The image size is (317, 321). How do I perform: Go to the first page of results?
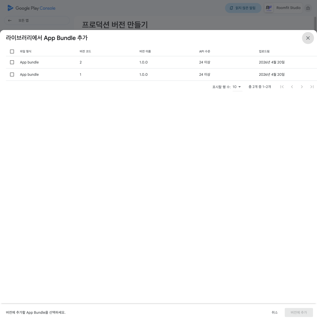(x=282, y=87)
